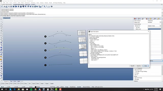Open File Explorer from the taskbar
The image size is (163, 91).
[x=19, y=89]
